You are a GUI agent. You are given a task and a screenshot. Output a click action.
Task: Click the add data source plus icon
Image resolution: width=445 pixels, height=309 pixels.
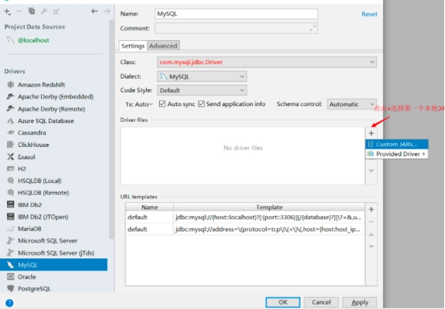(7, 11)
